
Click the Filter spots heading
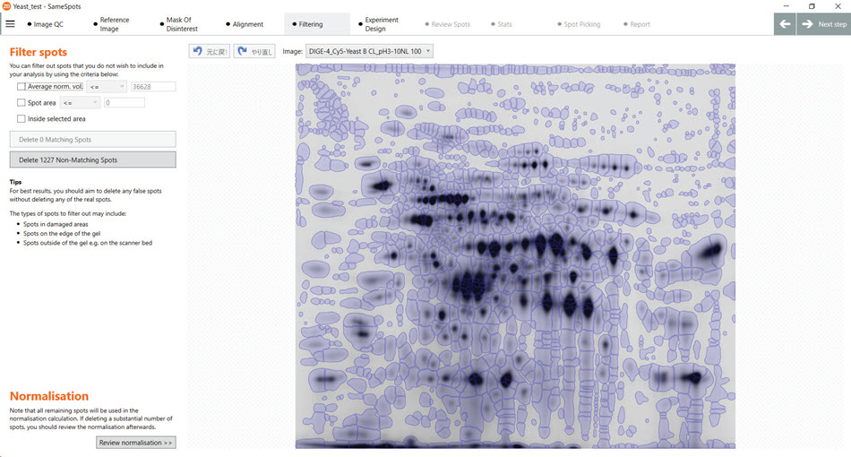pos(38,52)
